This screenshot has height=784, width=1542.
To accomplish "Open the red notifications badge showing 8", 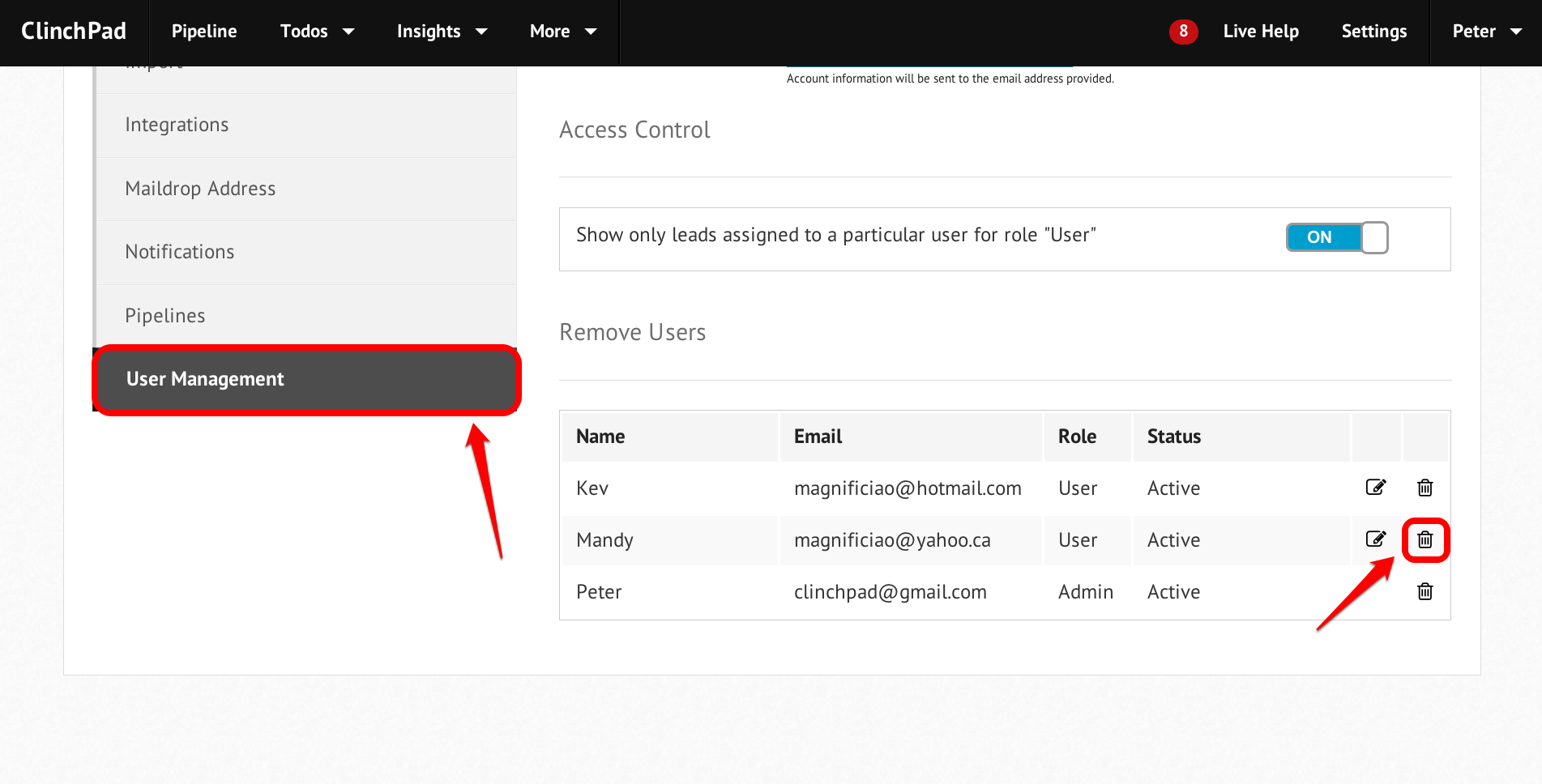I will (1183, 32).
